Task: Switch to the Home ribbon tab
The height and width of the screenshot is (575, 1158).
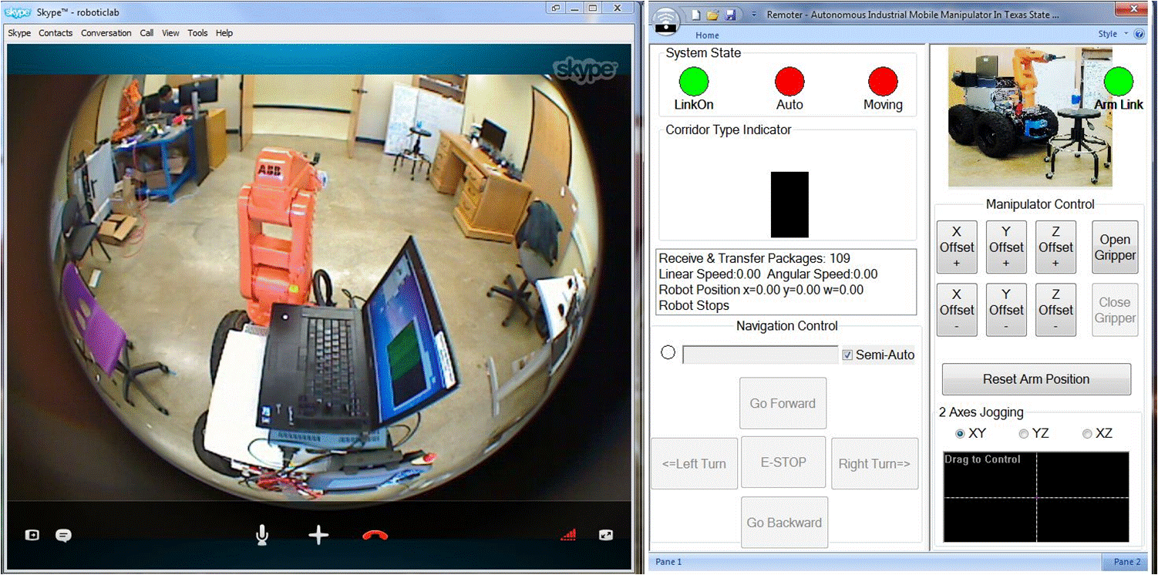Action: click(x=707, y=35)
